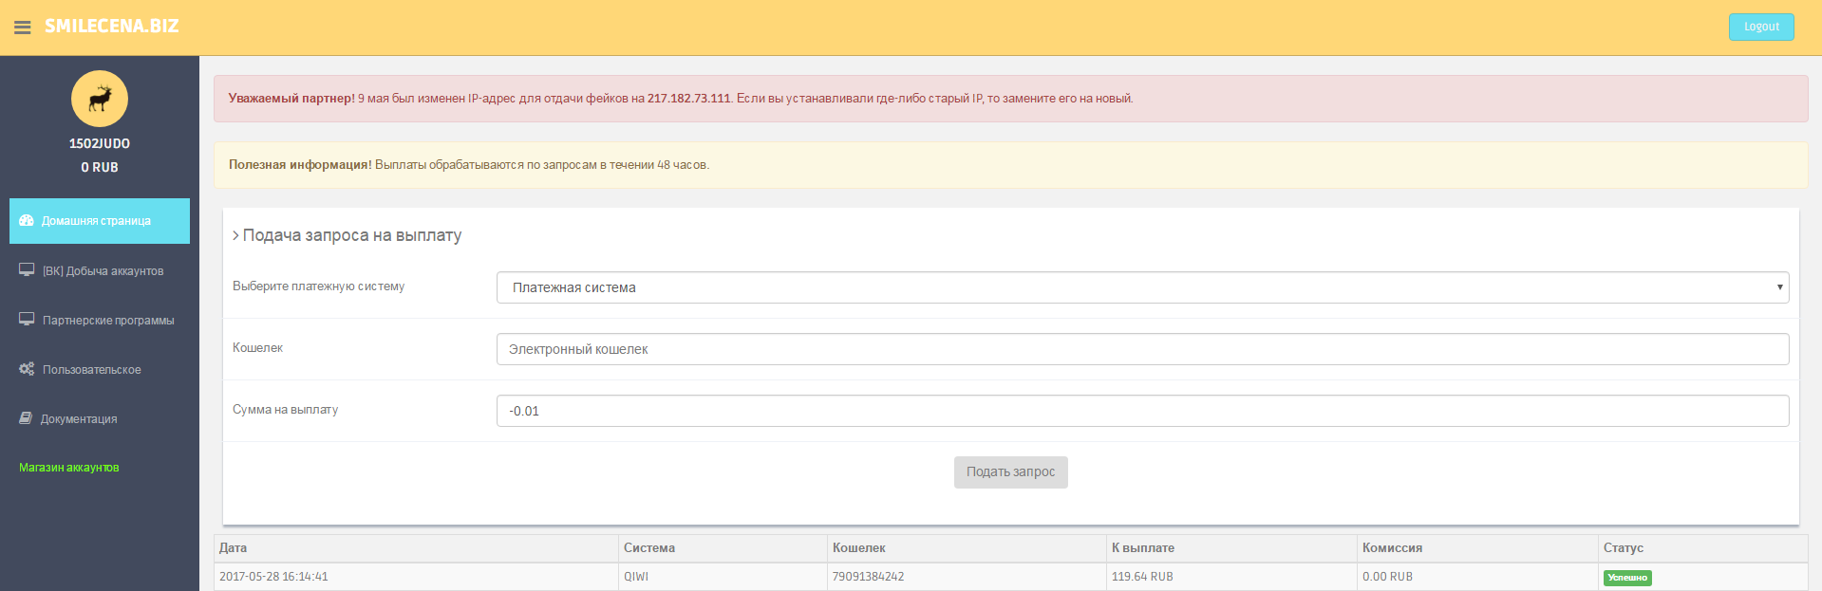
Task: Click gears icon beside Пользовательское
Action: click(27, 369)
